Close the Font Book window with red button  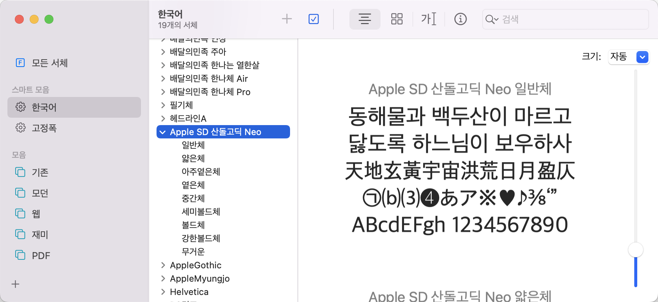[x=19, y=19]
